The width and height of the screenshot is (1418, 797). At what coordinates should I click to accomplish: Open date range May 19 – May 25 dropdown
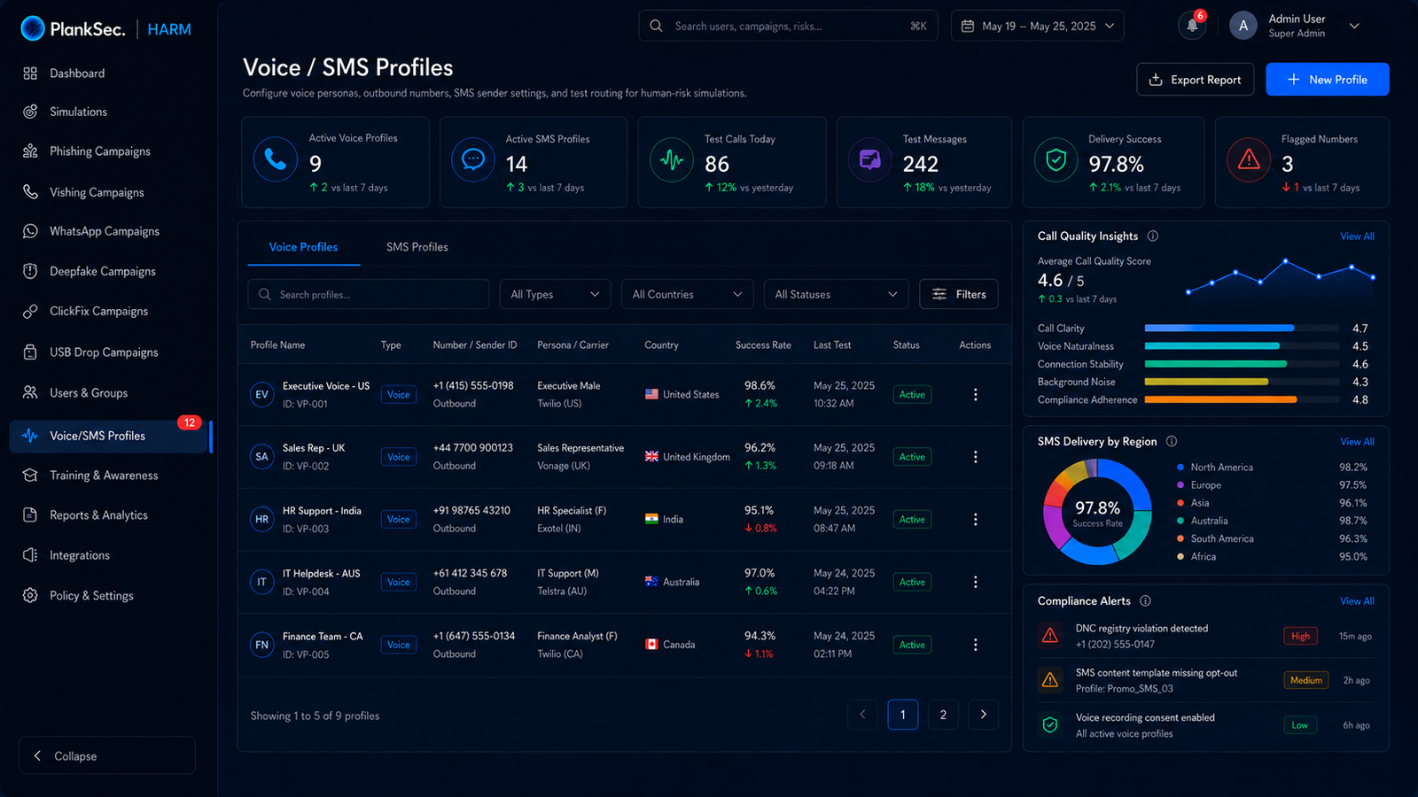point(1038,26)
